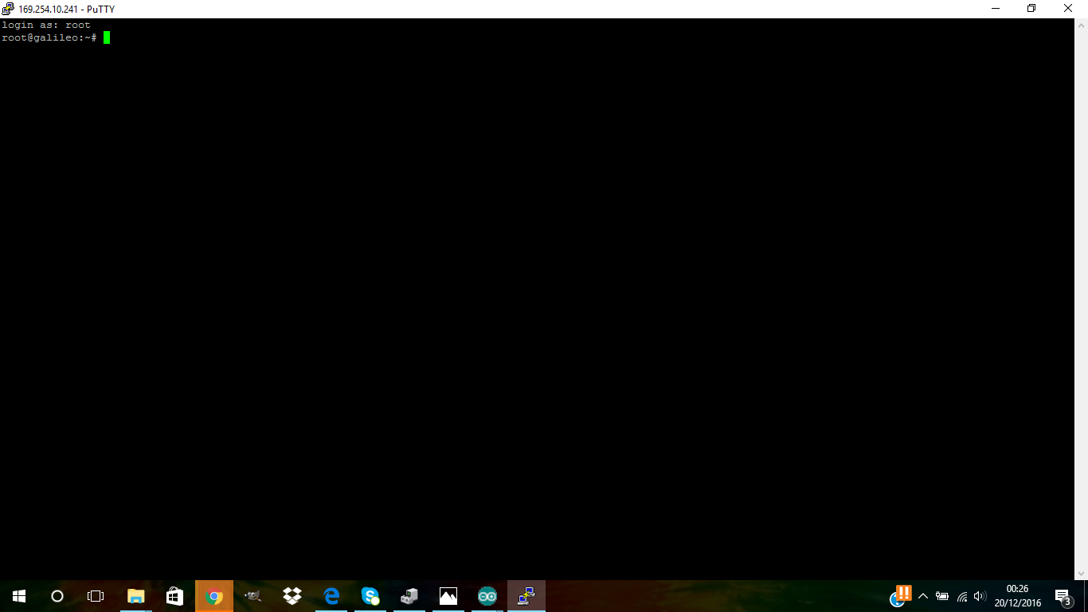1088x612 pixels.
Task: Launch File Explorer from the taskbar
Action: click(x=136, y=596)
